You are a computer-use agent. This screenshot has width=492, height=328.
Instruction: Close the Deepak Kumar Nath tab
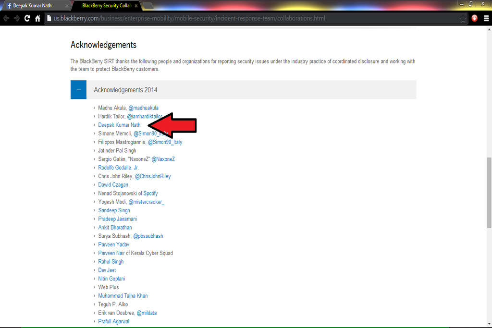tap(67, 6)
